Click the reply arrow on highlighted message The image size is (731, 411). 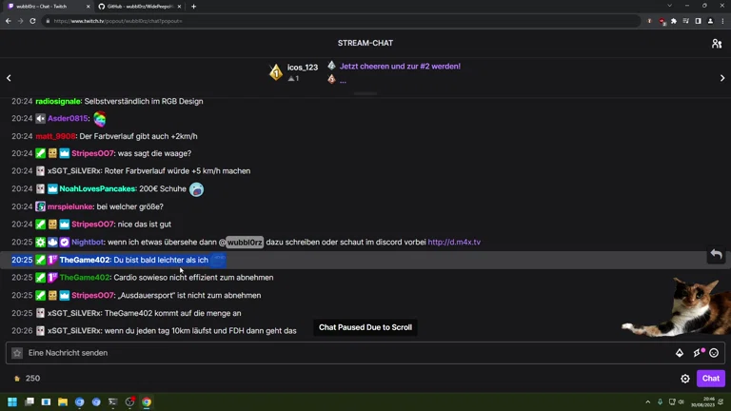716,255
